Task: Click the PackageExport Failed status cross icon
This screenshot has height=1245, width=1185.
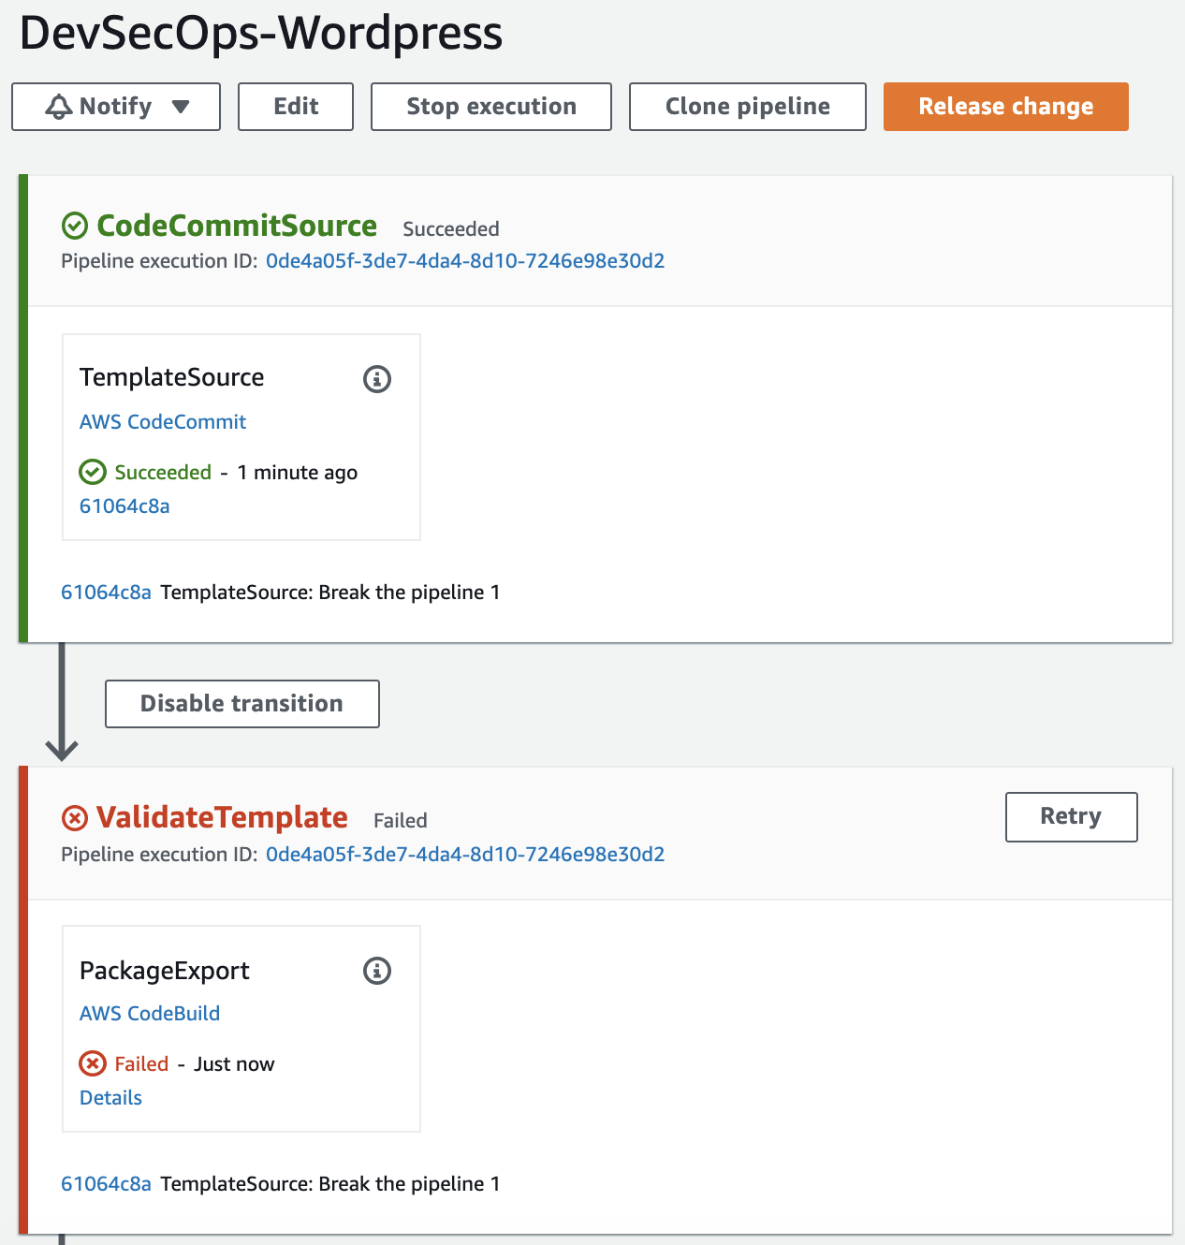Action: 93,1063
